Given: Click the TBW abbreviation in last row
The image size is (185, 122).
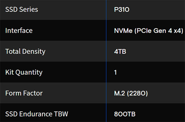Looking at the screenshot, I should point(61,114).
